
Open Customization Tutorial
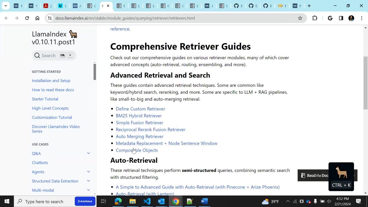tap(52, 117)
